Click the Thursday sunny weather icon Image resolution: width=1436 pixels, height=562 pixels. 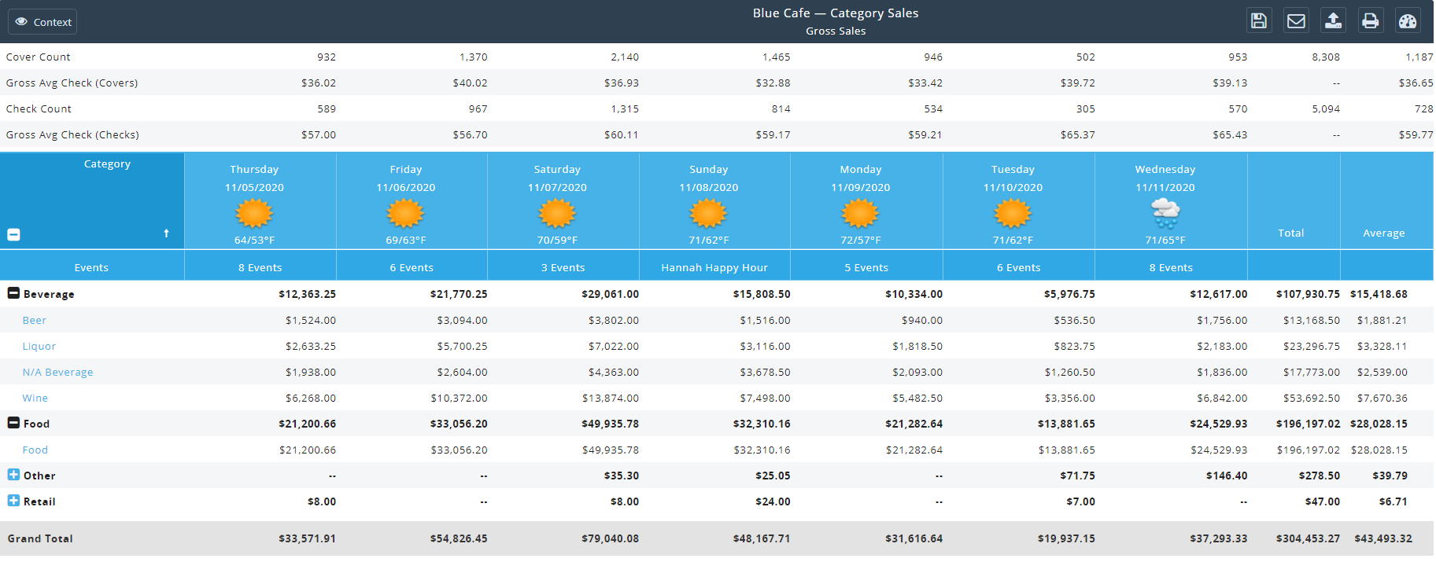click(254, 213)
